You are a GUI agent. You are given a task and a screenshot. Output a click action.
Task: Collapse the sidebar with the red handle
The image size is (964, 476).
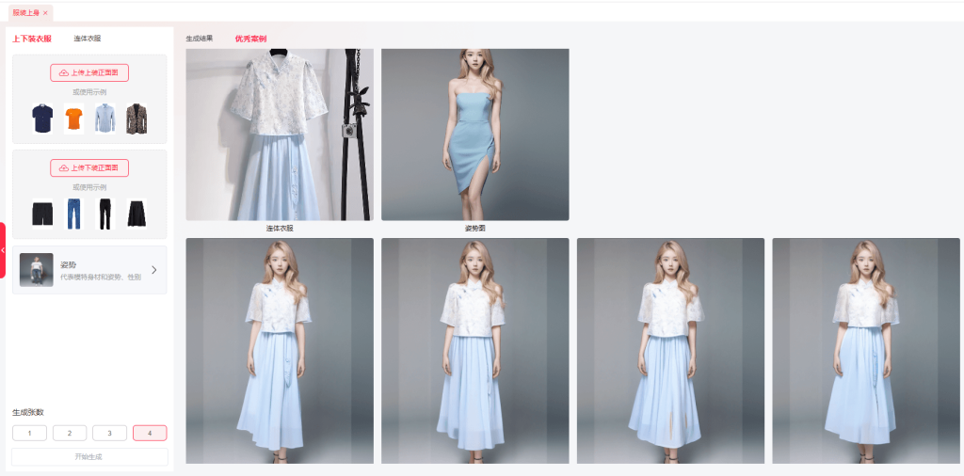point(3,250)
